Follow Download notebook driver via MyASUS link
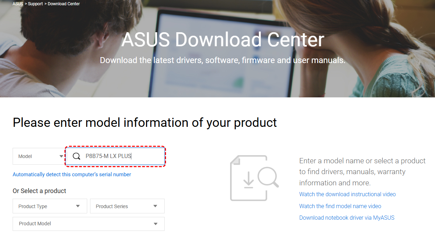The width and height of the screenshot is (435, 240). 347,218
